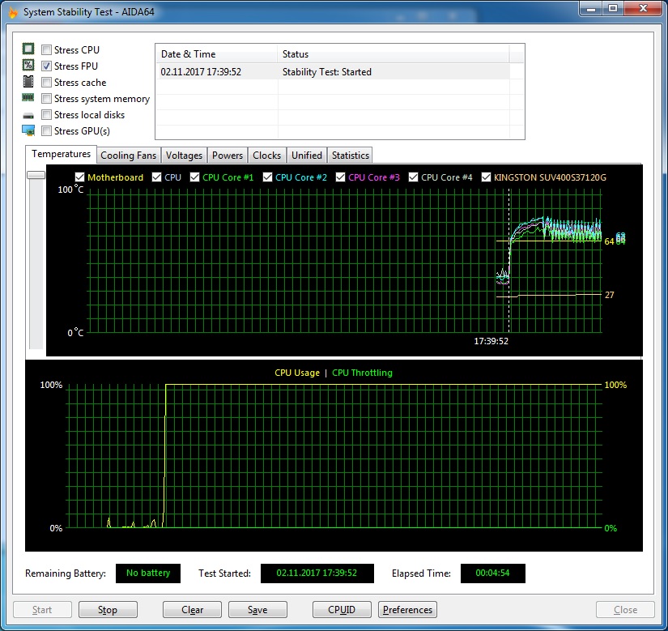Click the disk drive icon beside Stress local disks
Viewport: 668px width, 631px height.
coord(28,116)
